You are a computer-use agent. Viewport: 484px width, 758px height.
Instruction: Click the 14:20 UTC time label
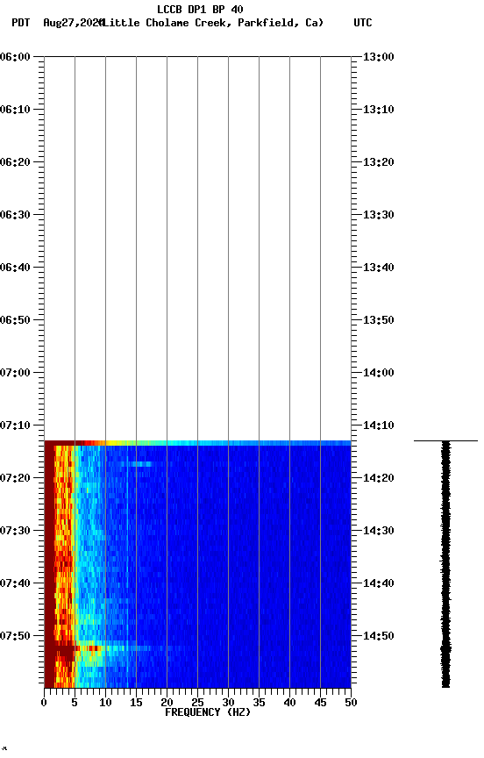379,479
